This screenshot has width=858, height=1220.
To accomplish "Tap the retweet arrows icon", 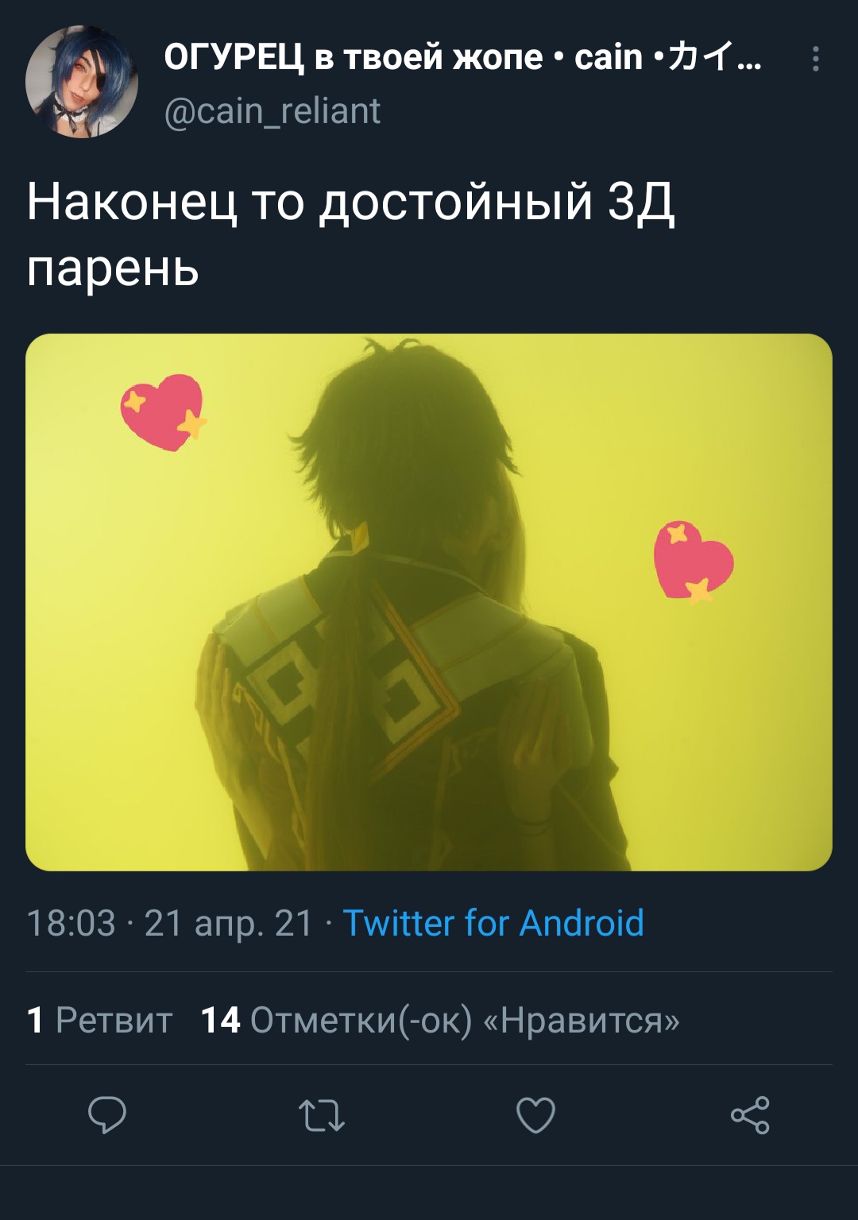I will [x=322, y=1115].
